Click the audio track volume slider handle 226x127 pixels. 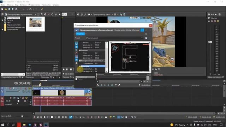tap(18, 101)
